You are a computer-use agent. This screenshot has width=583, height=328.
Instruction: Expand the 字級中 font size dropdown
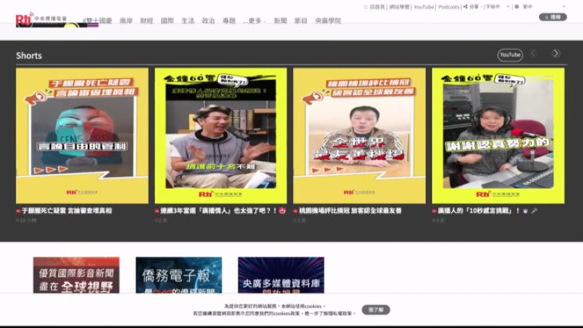click(496, 6)
